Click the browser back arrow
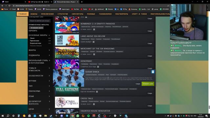The height and width of the screenshot is (118, 210). 2,6
